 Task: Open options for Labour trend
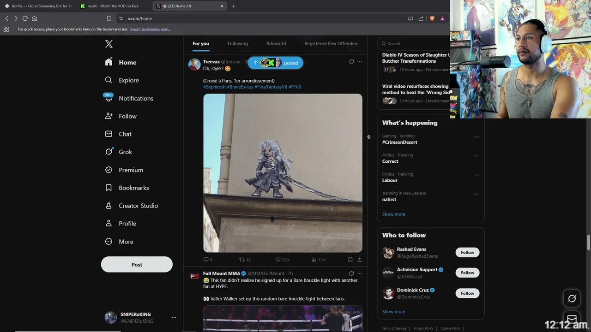(476, 175)
